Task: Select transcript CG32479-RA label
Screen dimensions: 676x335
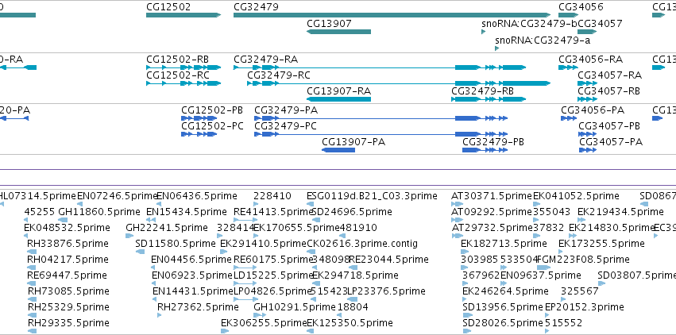Action: point(265,59)
